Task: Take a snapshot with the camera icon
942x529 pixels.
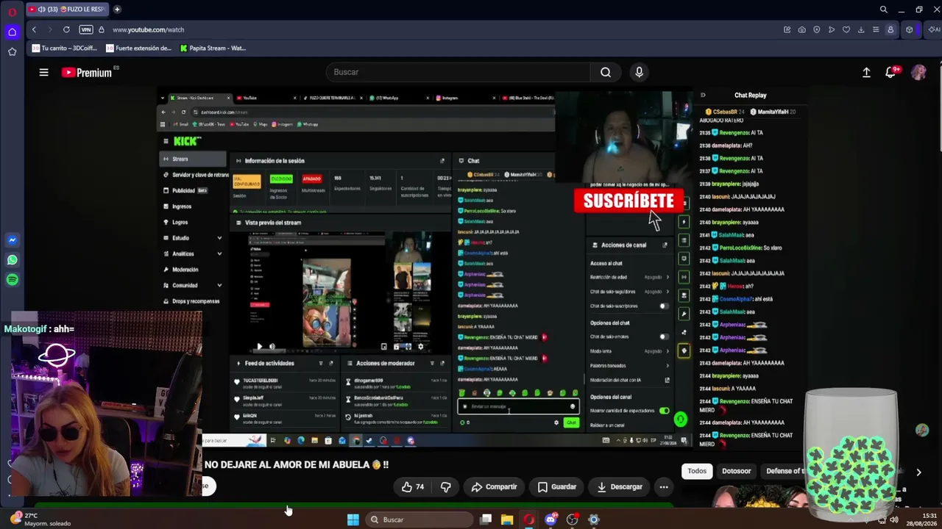Action: click(x=801, y=29)
